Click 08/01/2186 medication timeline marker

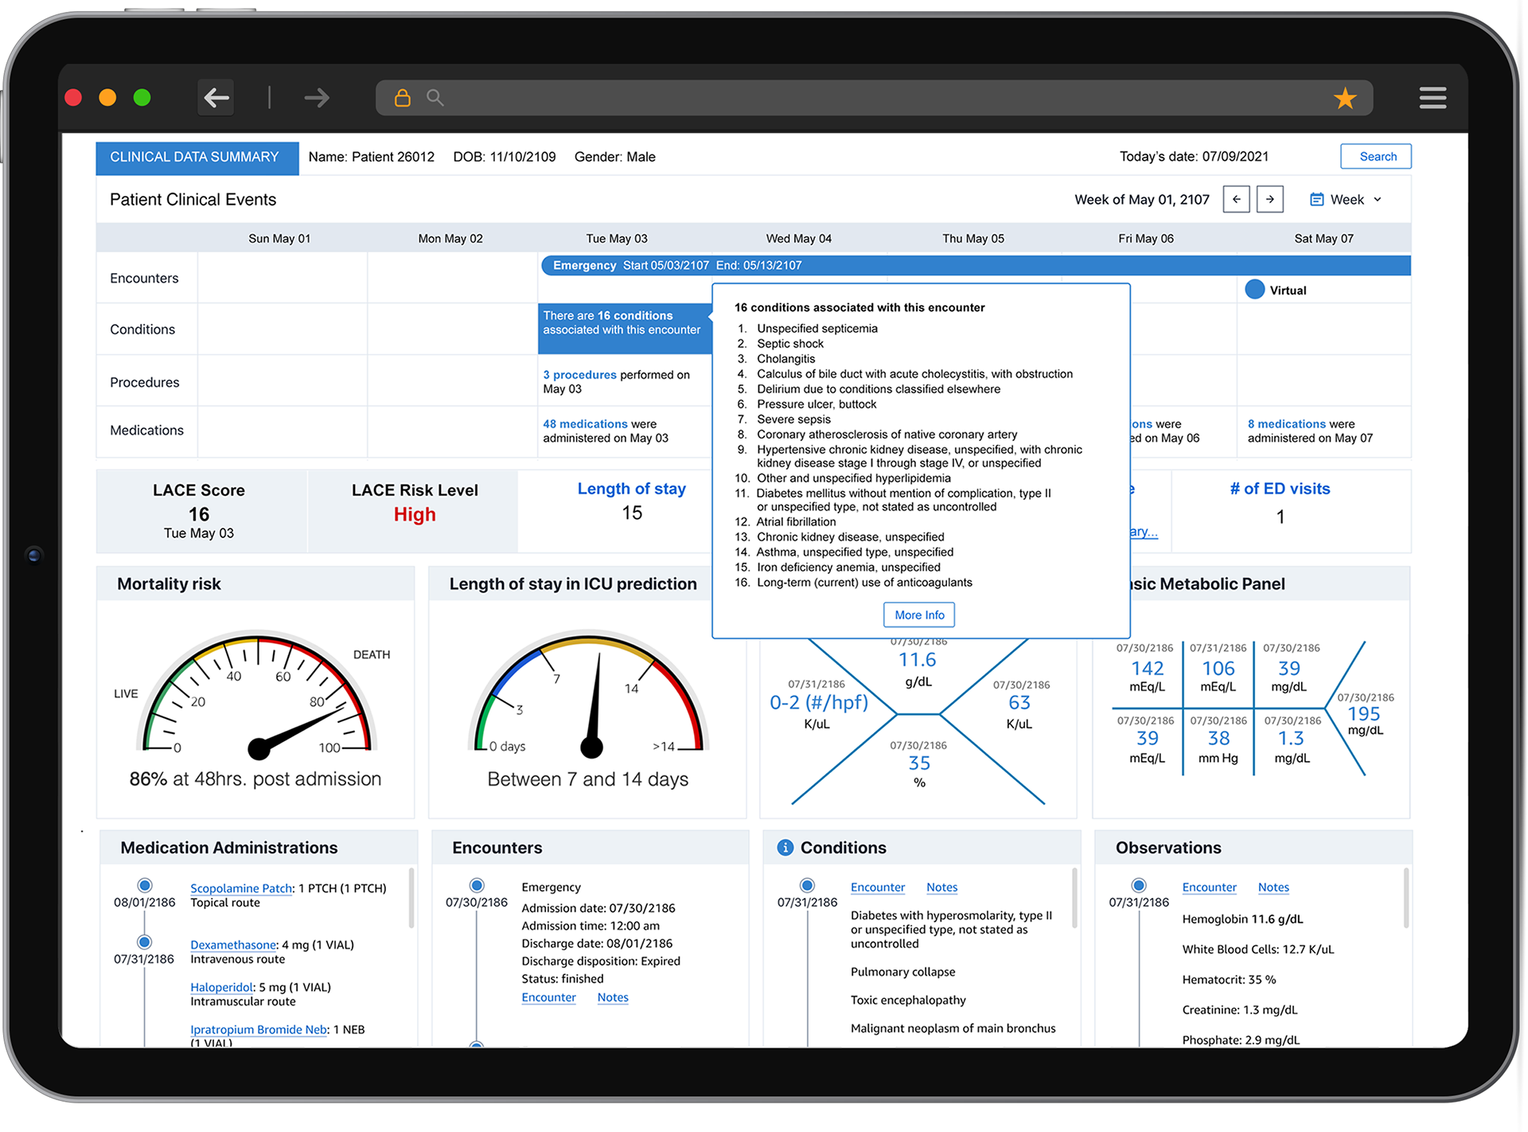click(145, 885)
